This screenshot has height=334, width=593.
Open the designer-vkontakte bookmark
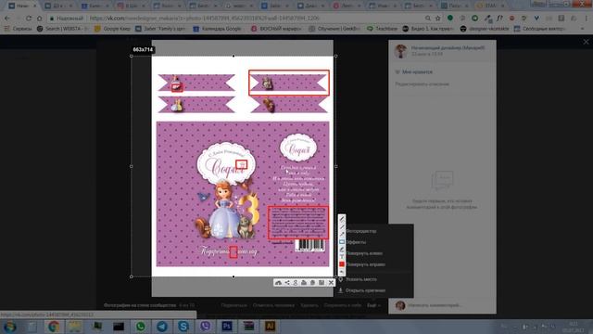[484, 29]
